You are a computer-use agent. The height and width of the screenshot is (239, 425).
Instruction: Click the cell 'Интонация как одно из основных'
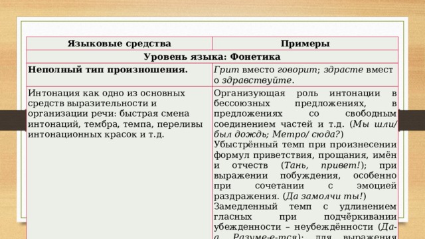click(120, 163)
